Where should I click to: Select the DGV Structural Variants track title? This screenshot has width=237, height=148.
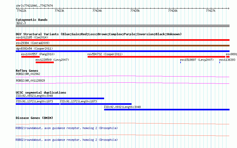99,34
